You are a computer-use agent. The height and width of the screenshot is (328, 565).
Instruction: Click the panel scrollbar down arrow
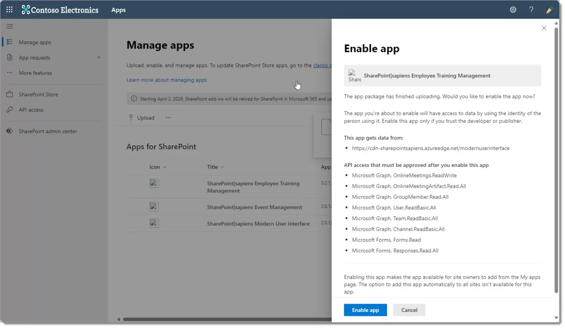coord(556,318)
